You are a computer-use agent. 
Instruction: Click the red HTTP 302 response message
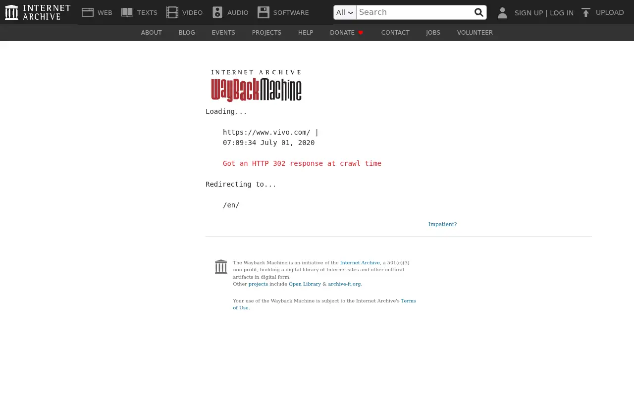click(302, 163)
